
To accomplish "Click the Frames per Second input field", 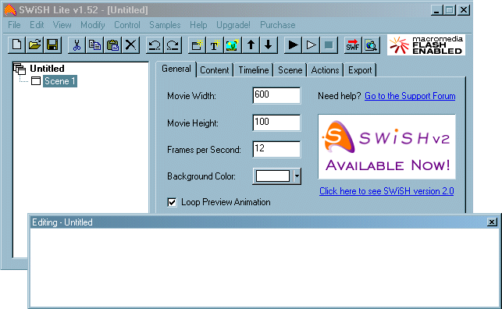I will (x=276, y=149).
